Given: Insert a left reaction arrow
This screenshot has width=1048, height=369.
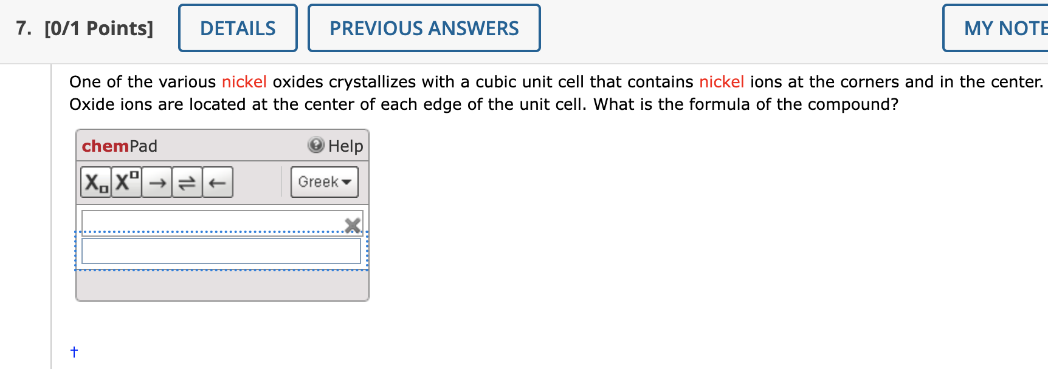Looking at the screenshot, I should tap(216, 181).
